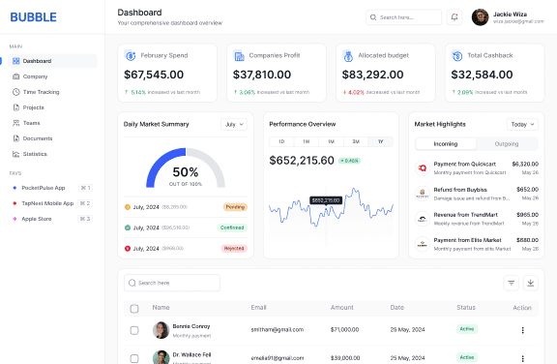Open TapNest Mobile App favorite
This screenshot has height=364, width=557.
pyautogui.click(x=52, y=203)
